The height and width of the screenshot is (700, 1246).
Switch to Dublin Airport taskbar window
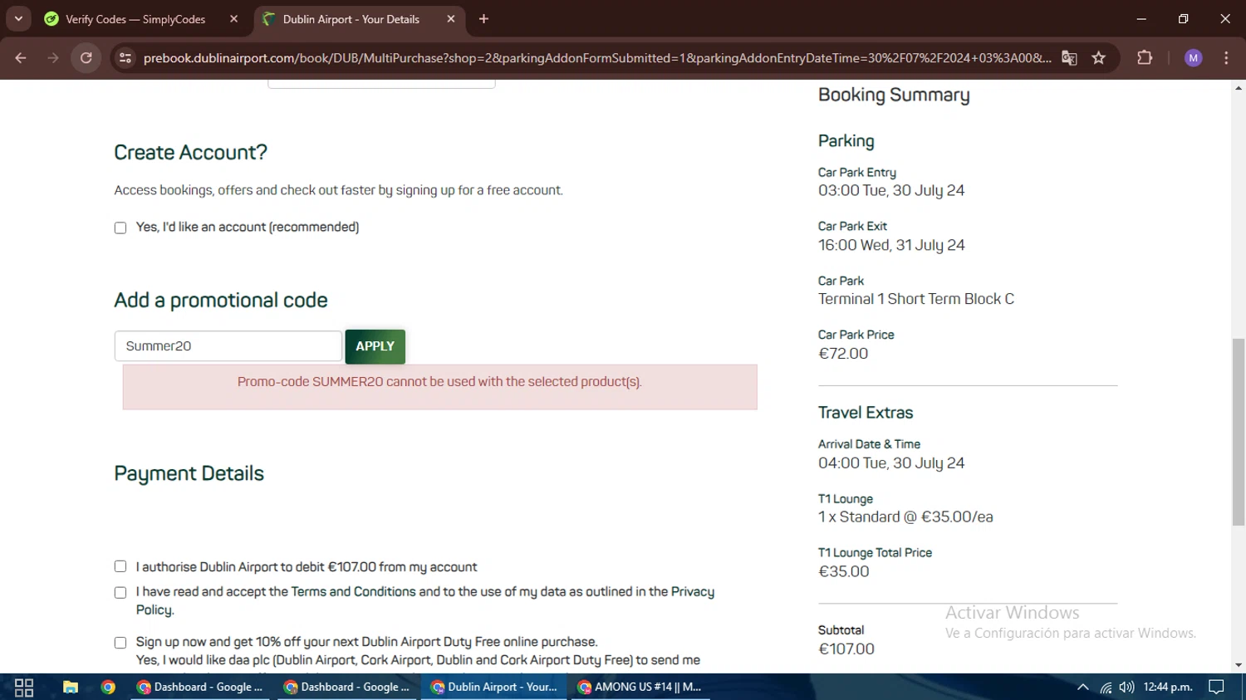495,687
